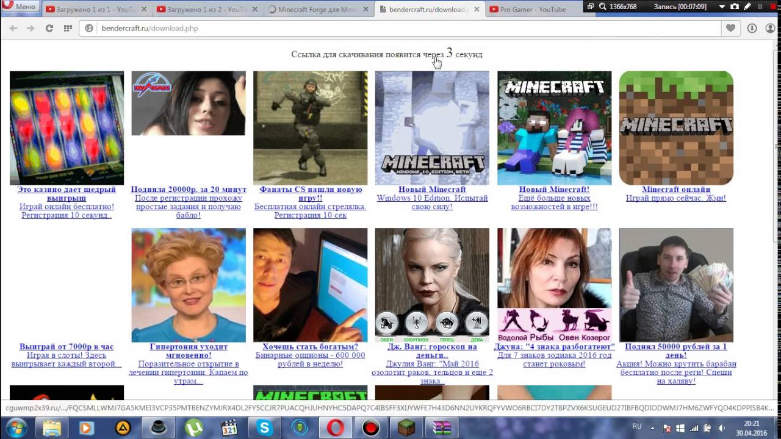
Task: Open the blue download manager taskbar icon
Action: pos(300,428)
